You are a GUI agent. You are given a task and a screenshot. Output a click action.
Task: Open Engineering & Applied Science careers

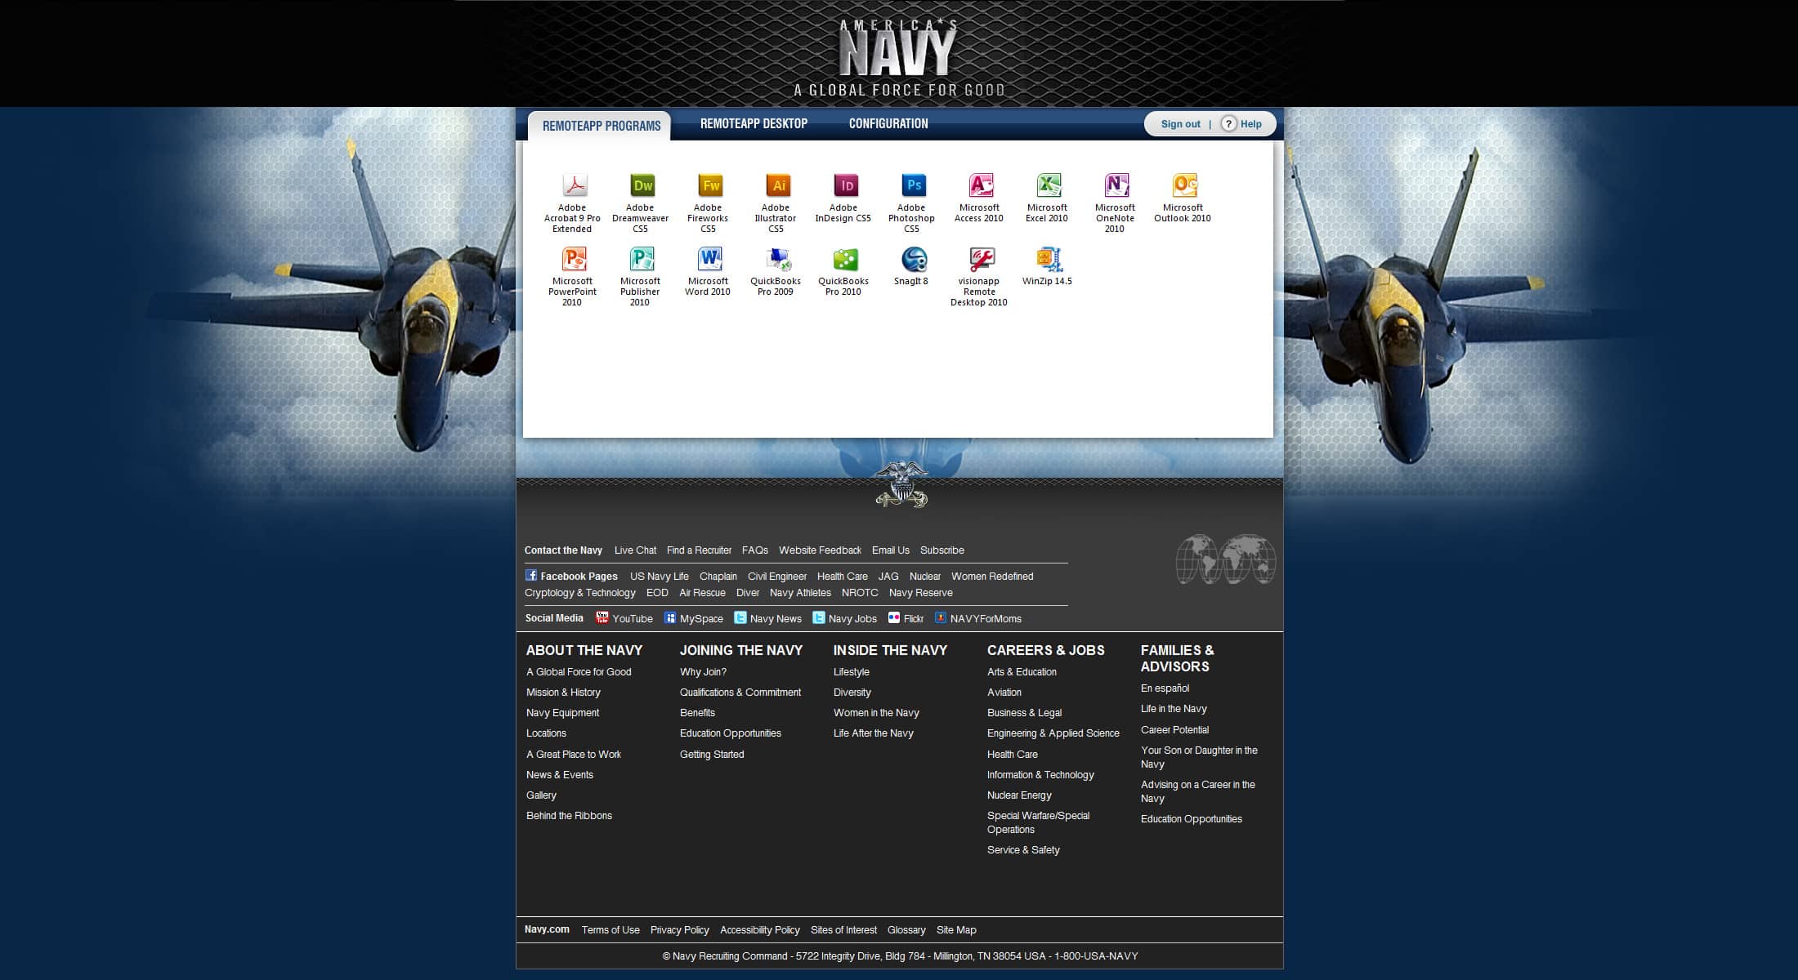point(1053,733)
